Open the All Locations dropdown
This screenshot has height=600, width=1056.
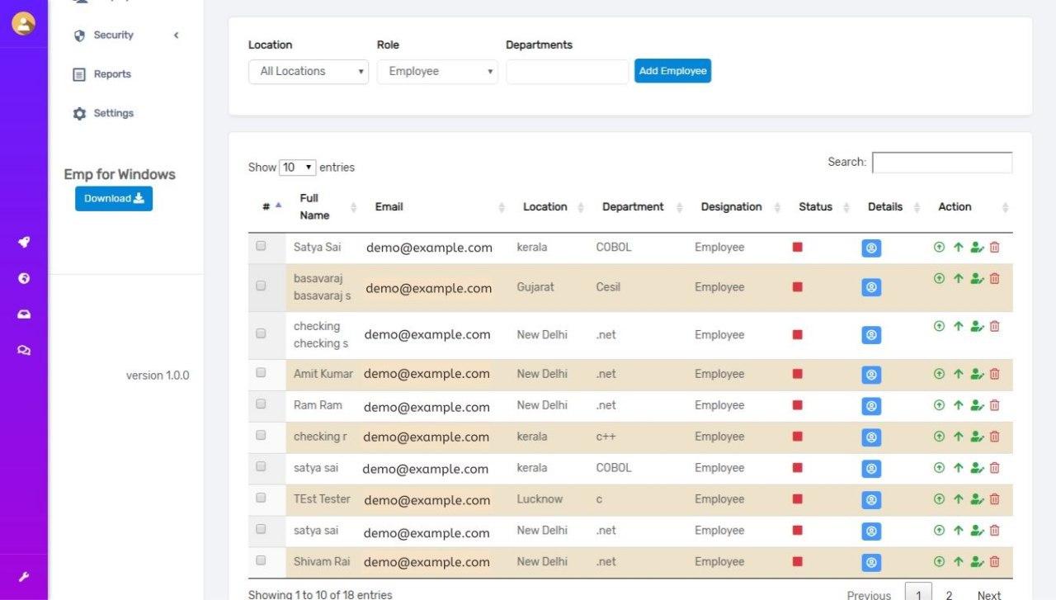309,72
